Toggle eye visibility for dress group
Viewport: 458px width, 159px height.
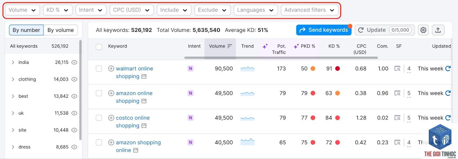74,147
